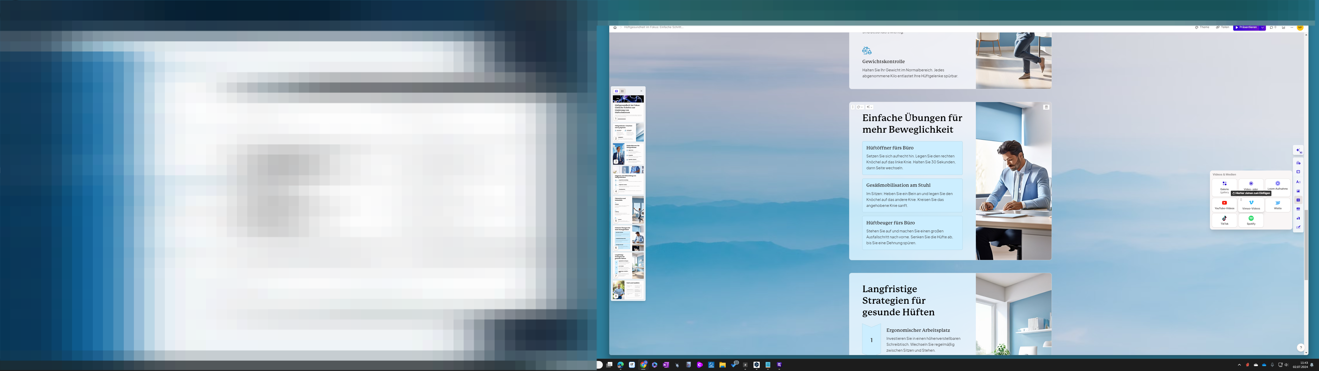This screenshot has width=1319, height=371.
Task: Open the MF user avatar menu
Action: point(1299,28)
